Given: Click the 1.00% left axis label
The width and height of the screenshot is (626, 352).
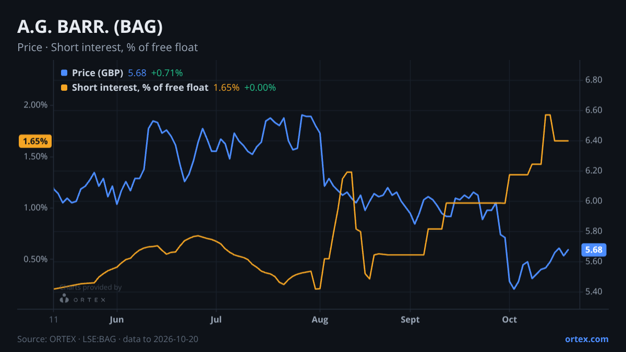Looking at the screenshot, I should click(x=36, y=208).
